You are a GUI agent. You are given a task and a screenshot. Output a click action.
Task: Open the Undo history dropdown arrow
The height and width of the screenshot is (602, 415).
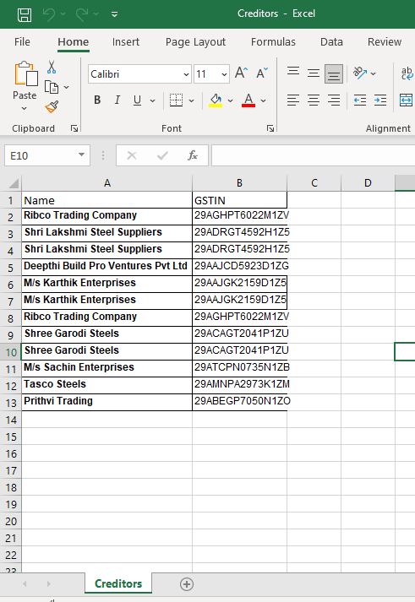click(x=63, y=14)
